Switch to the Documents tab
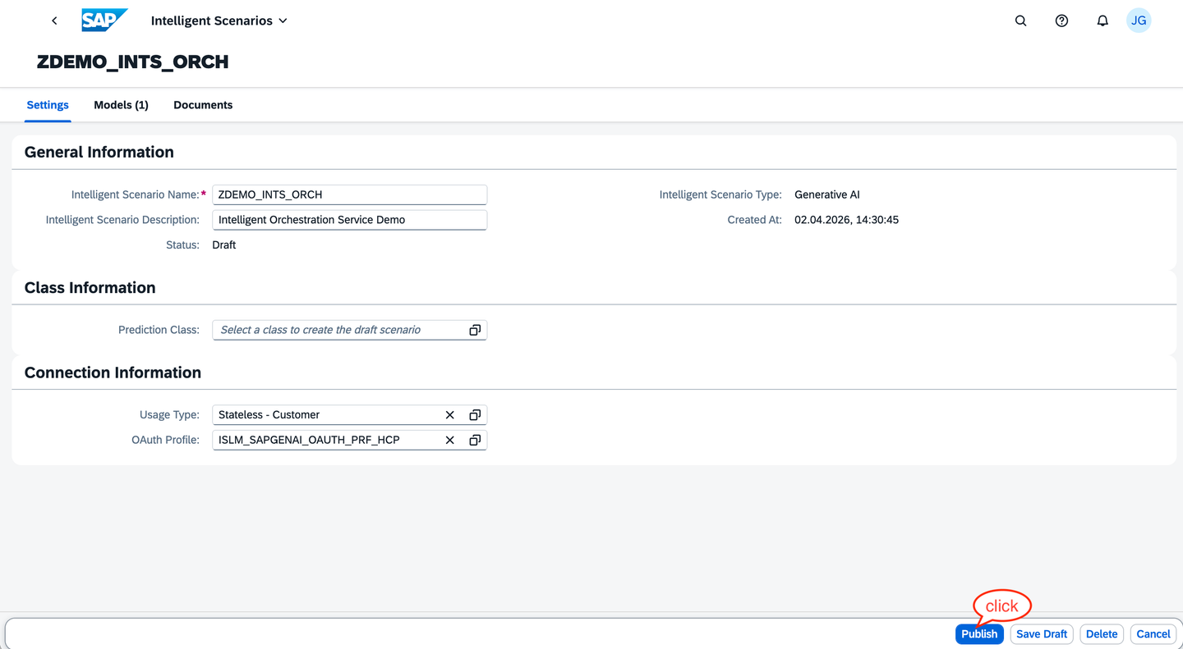This screenshot has height=649, width=1183. pos(203,105)
